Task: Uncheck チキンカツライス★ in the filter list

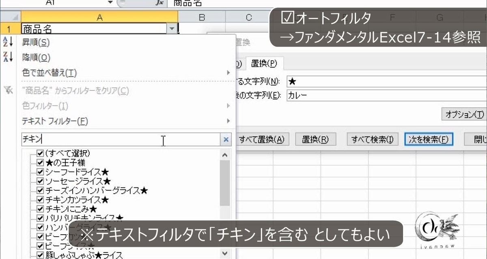Action: point(39,199)
